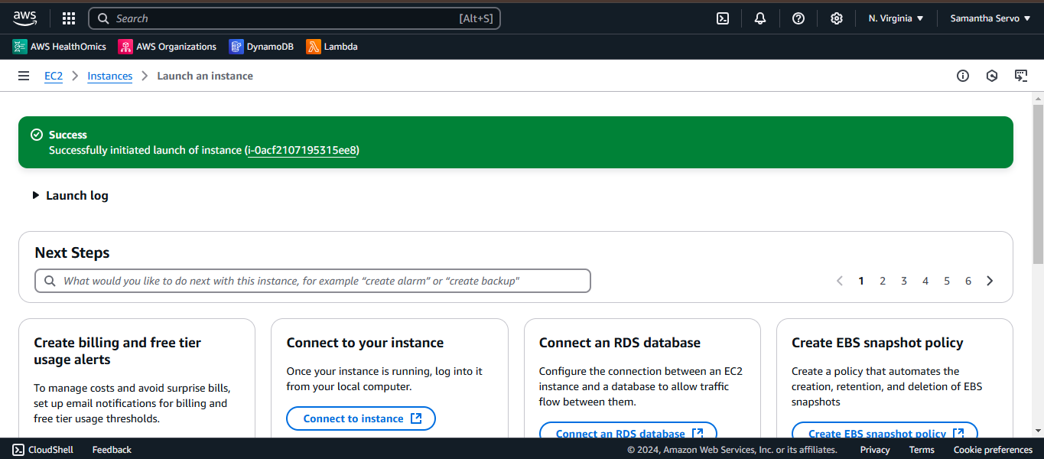
Task: Go to page 3 of Next Steps
Action: point(904,281)
